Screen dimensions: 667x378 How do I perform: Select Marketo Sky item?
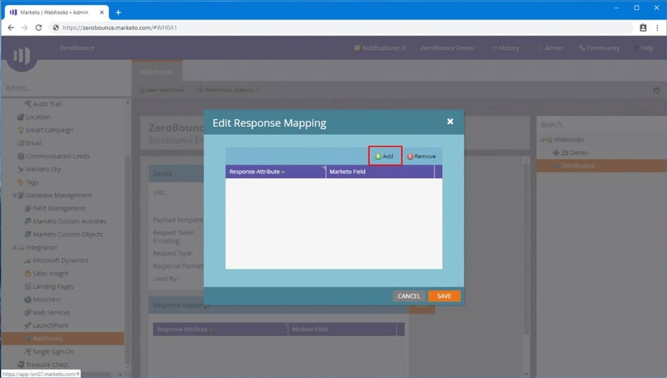pos(39,169)
